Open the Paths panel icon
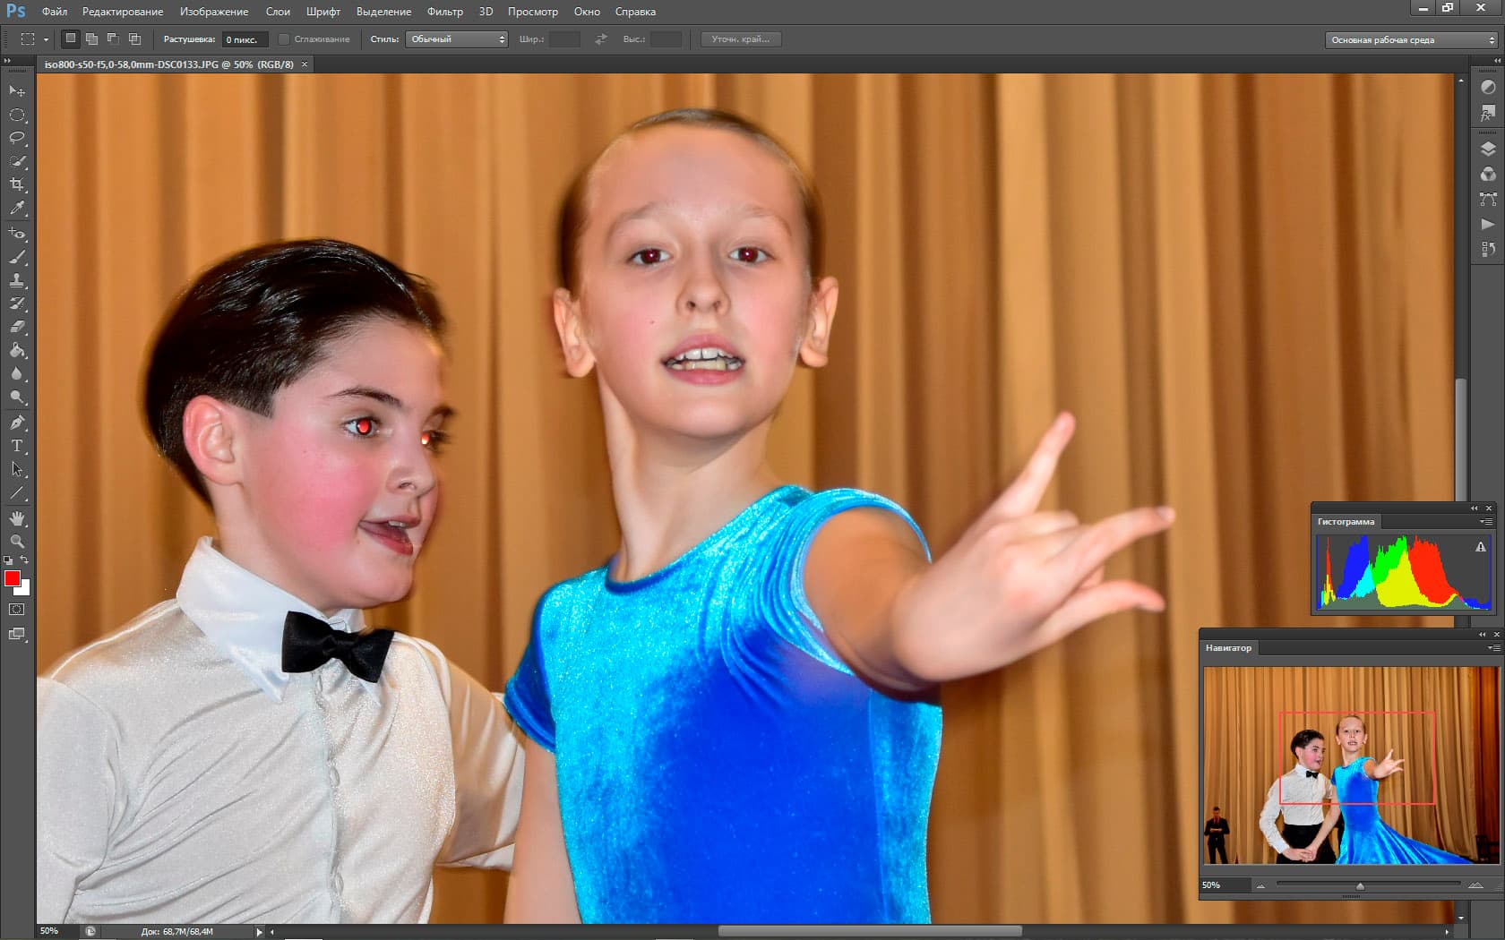 (1488, 199)
